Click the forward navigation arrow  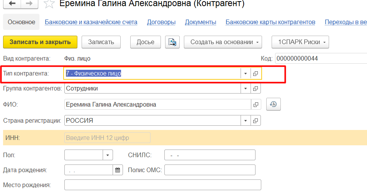pos(29,3)
